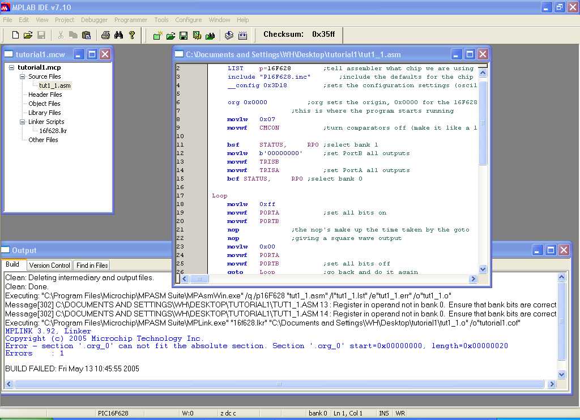Screen dimensions: 580x420
Task: Click the Build All icon
Action: click(242, 36)
